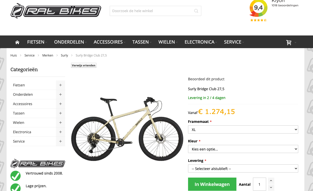Expand the Electronica sidebar plus icon
This screenshot has height=191, width=313.
[61, 132]
